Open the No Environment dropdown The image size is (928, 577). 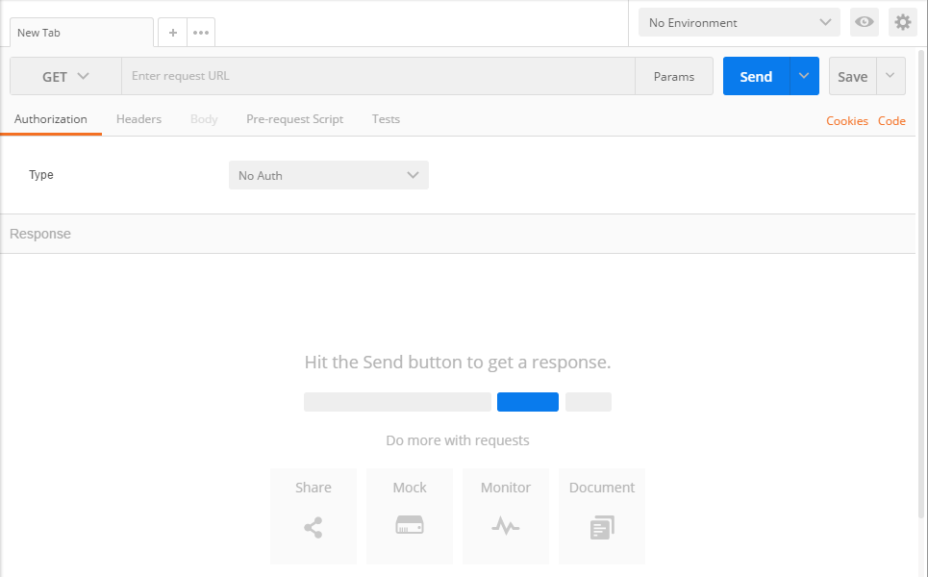coord(740,22)
